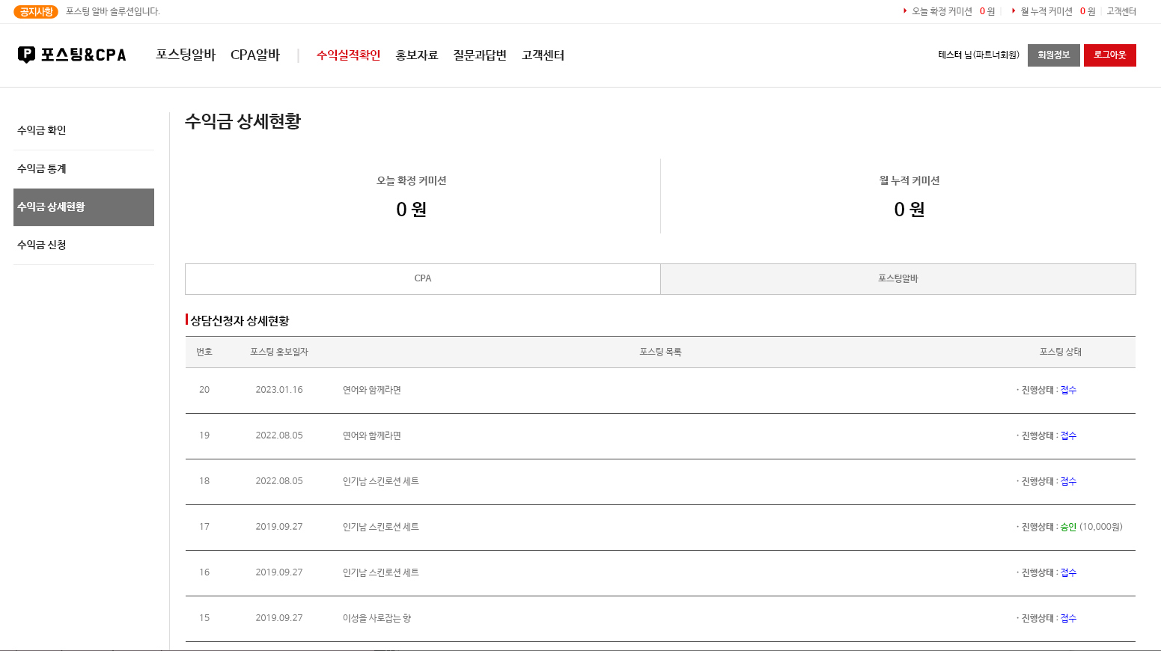
Task: Select 수익금 신청 in sidebar
Action: pyautogui.click(x=42, y=245)
